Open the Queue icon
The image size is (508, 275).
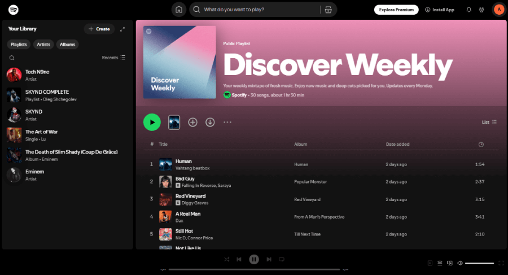point(440,263)
